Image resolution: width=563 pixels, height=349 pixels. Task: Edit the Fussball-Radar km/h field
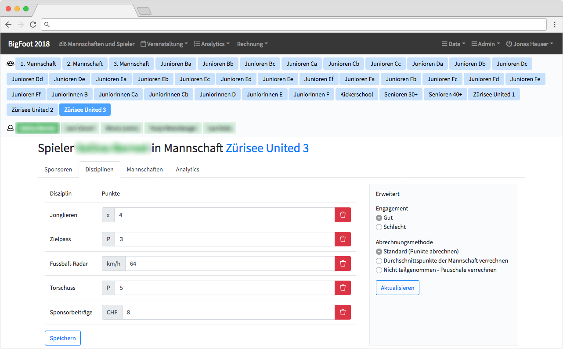pos(230,264)
